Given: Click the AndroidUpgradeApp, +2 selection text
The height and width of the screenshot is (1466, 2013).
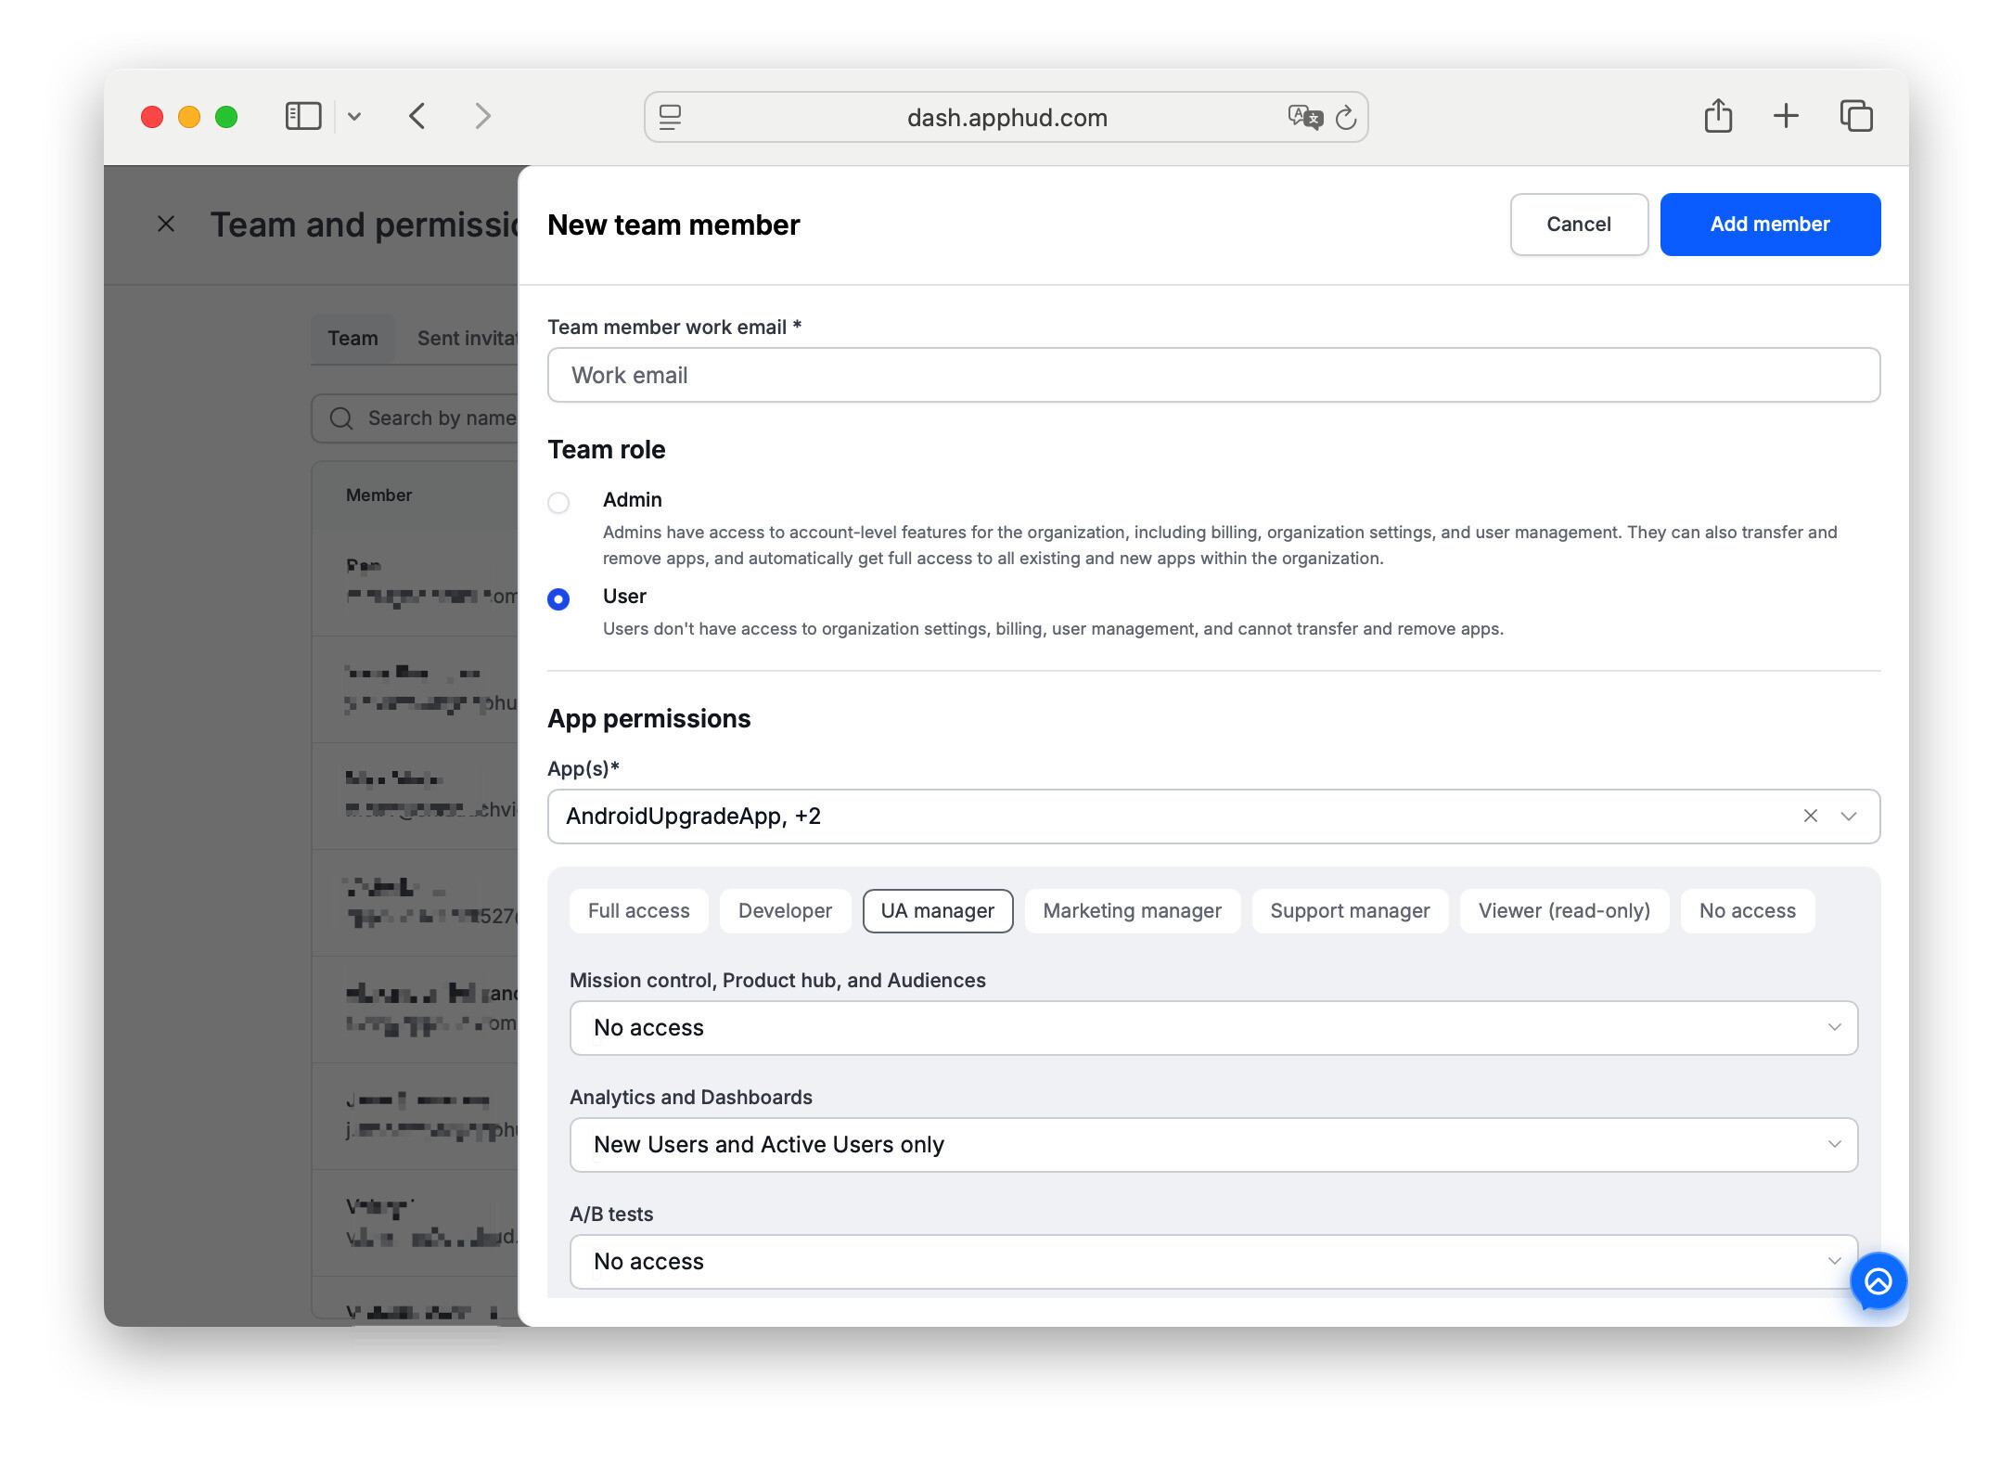Looking at the screenshot, I should point(693,816).
